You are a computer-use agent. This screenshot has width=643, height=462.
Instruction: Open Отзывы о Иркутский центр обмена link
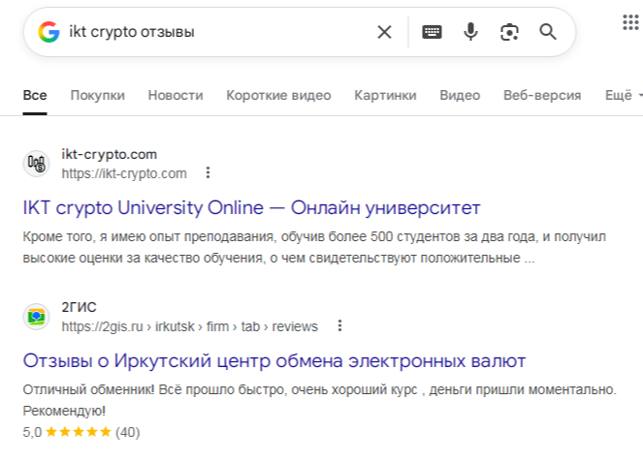(274, 361)
